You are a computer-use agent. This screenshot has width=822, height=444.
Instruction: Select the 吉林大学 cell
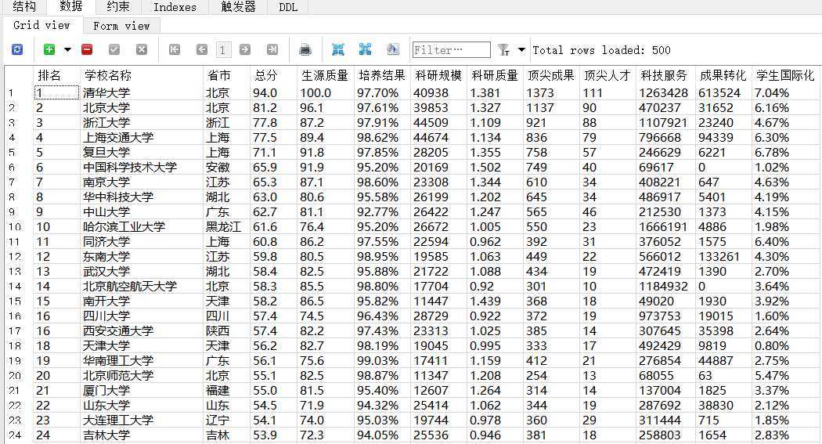coord(142,435)
